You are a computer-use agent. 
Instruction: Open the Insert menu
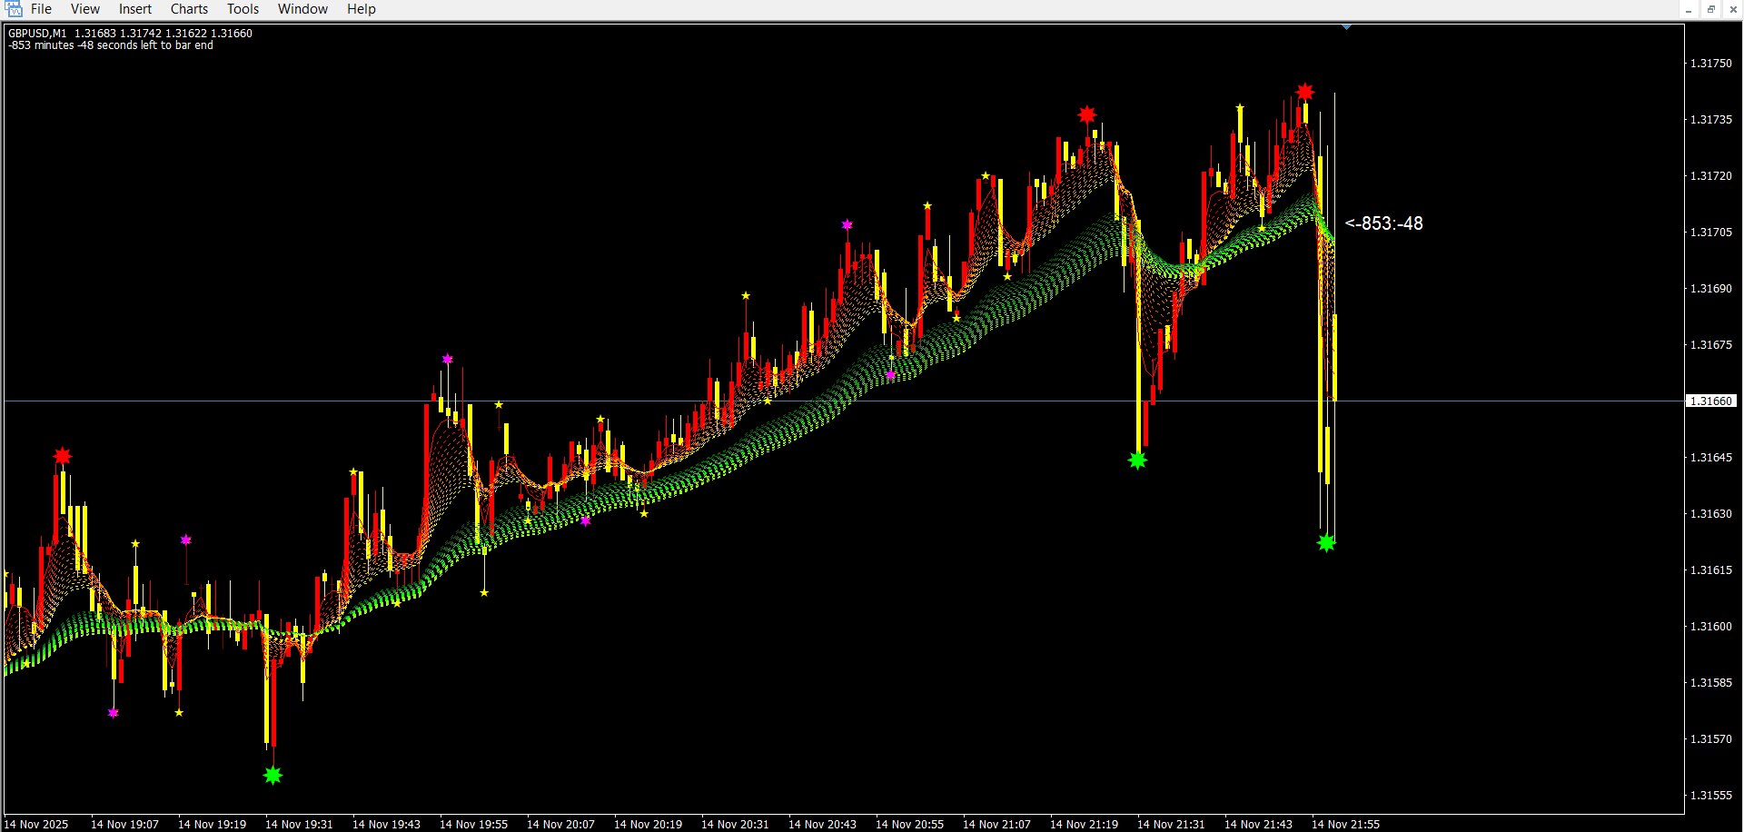(x=135, y=9)
